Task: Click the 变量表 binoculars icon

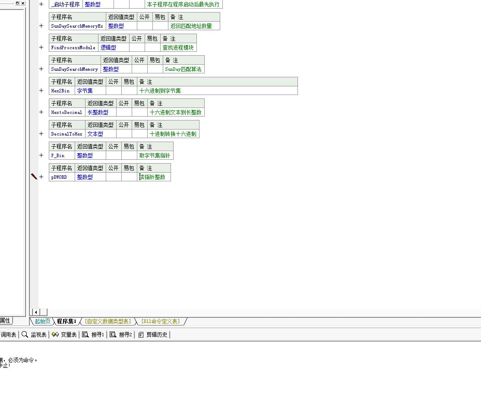Action: [55, 335]
